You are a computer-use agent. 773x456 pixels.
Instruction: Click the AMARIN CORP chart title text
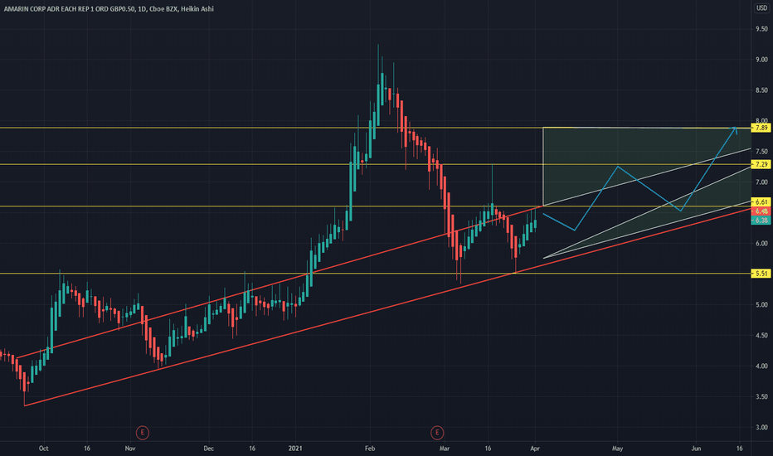(109, 9)
